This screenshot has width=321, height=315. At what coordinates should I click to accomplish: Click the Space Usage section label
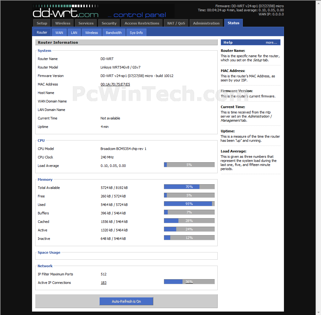point(49,252)
